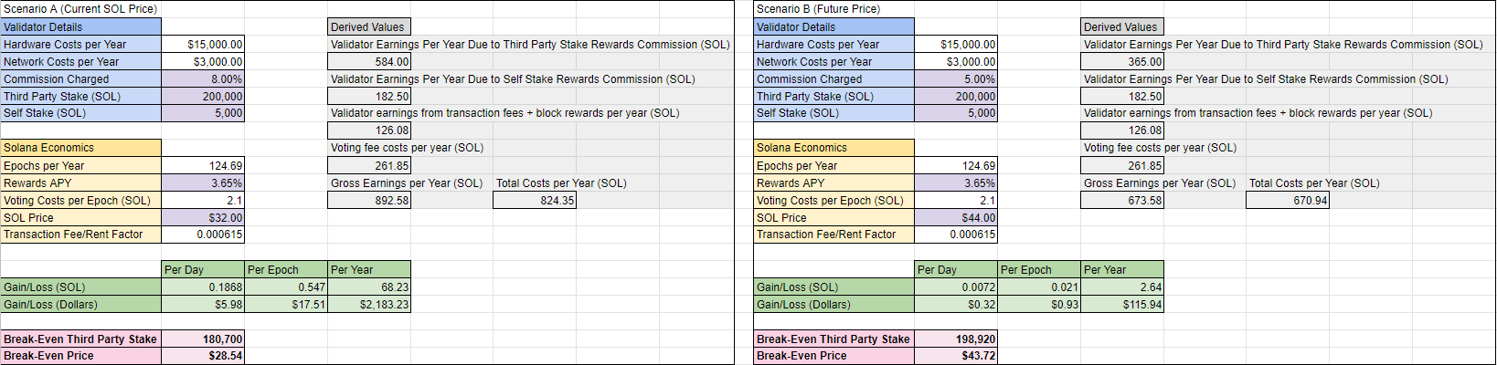Image resolution: width=1497 pixels, height=365 pixels.
Task: Select the Gain/Loss dollars cell $0.93
Action: pyautogui.click(x=1039, y=305)
